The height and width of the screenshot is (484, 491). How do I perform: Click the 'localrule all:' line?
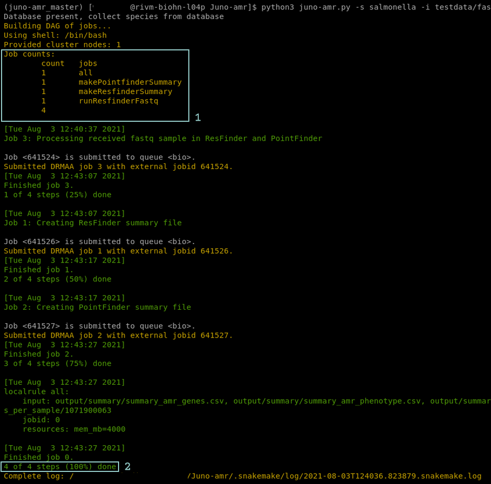(36, 392)
